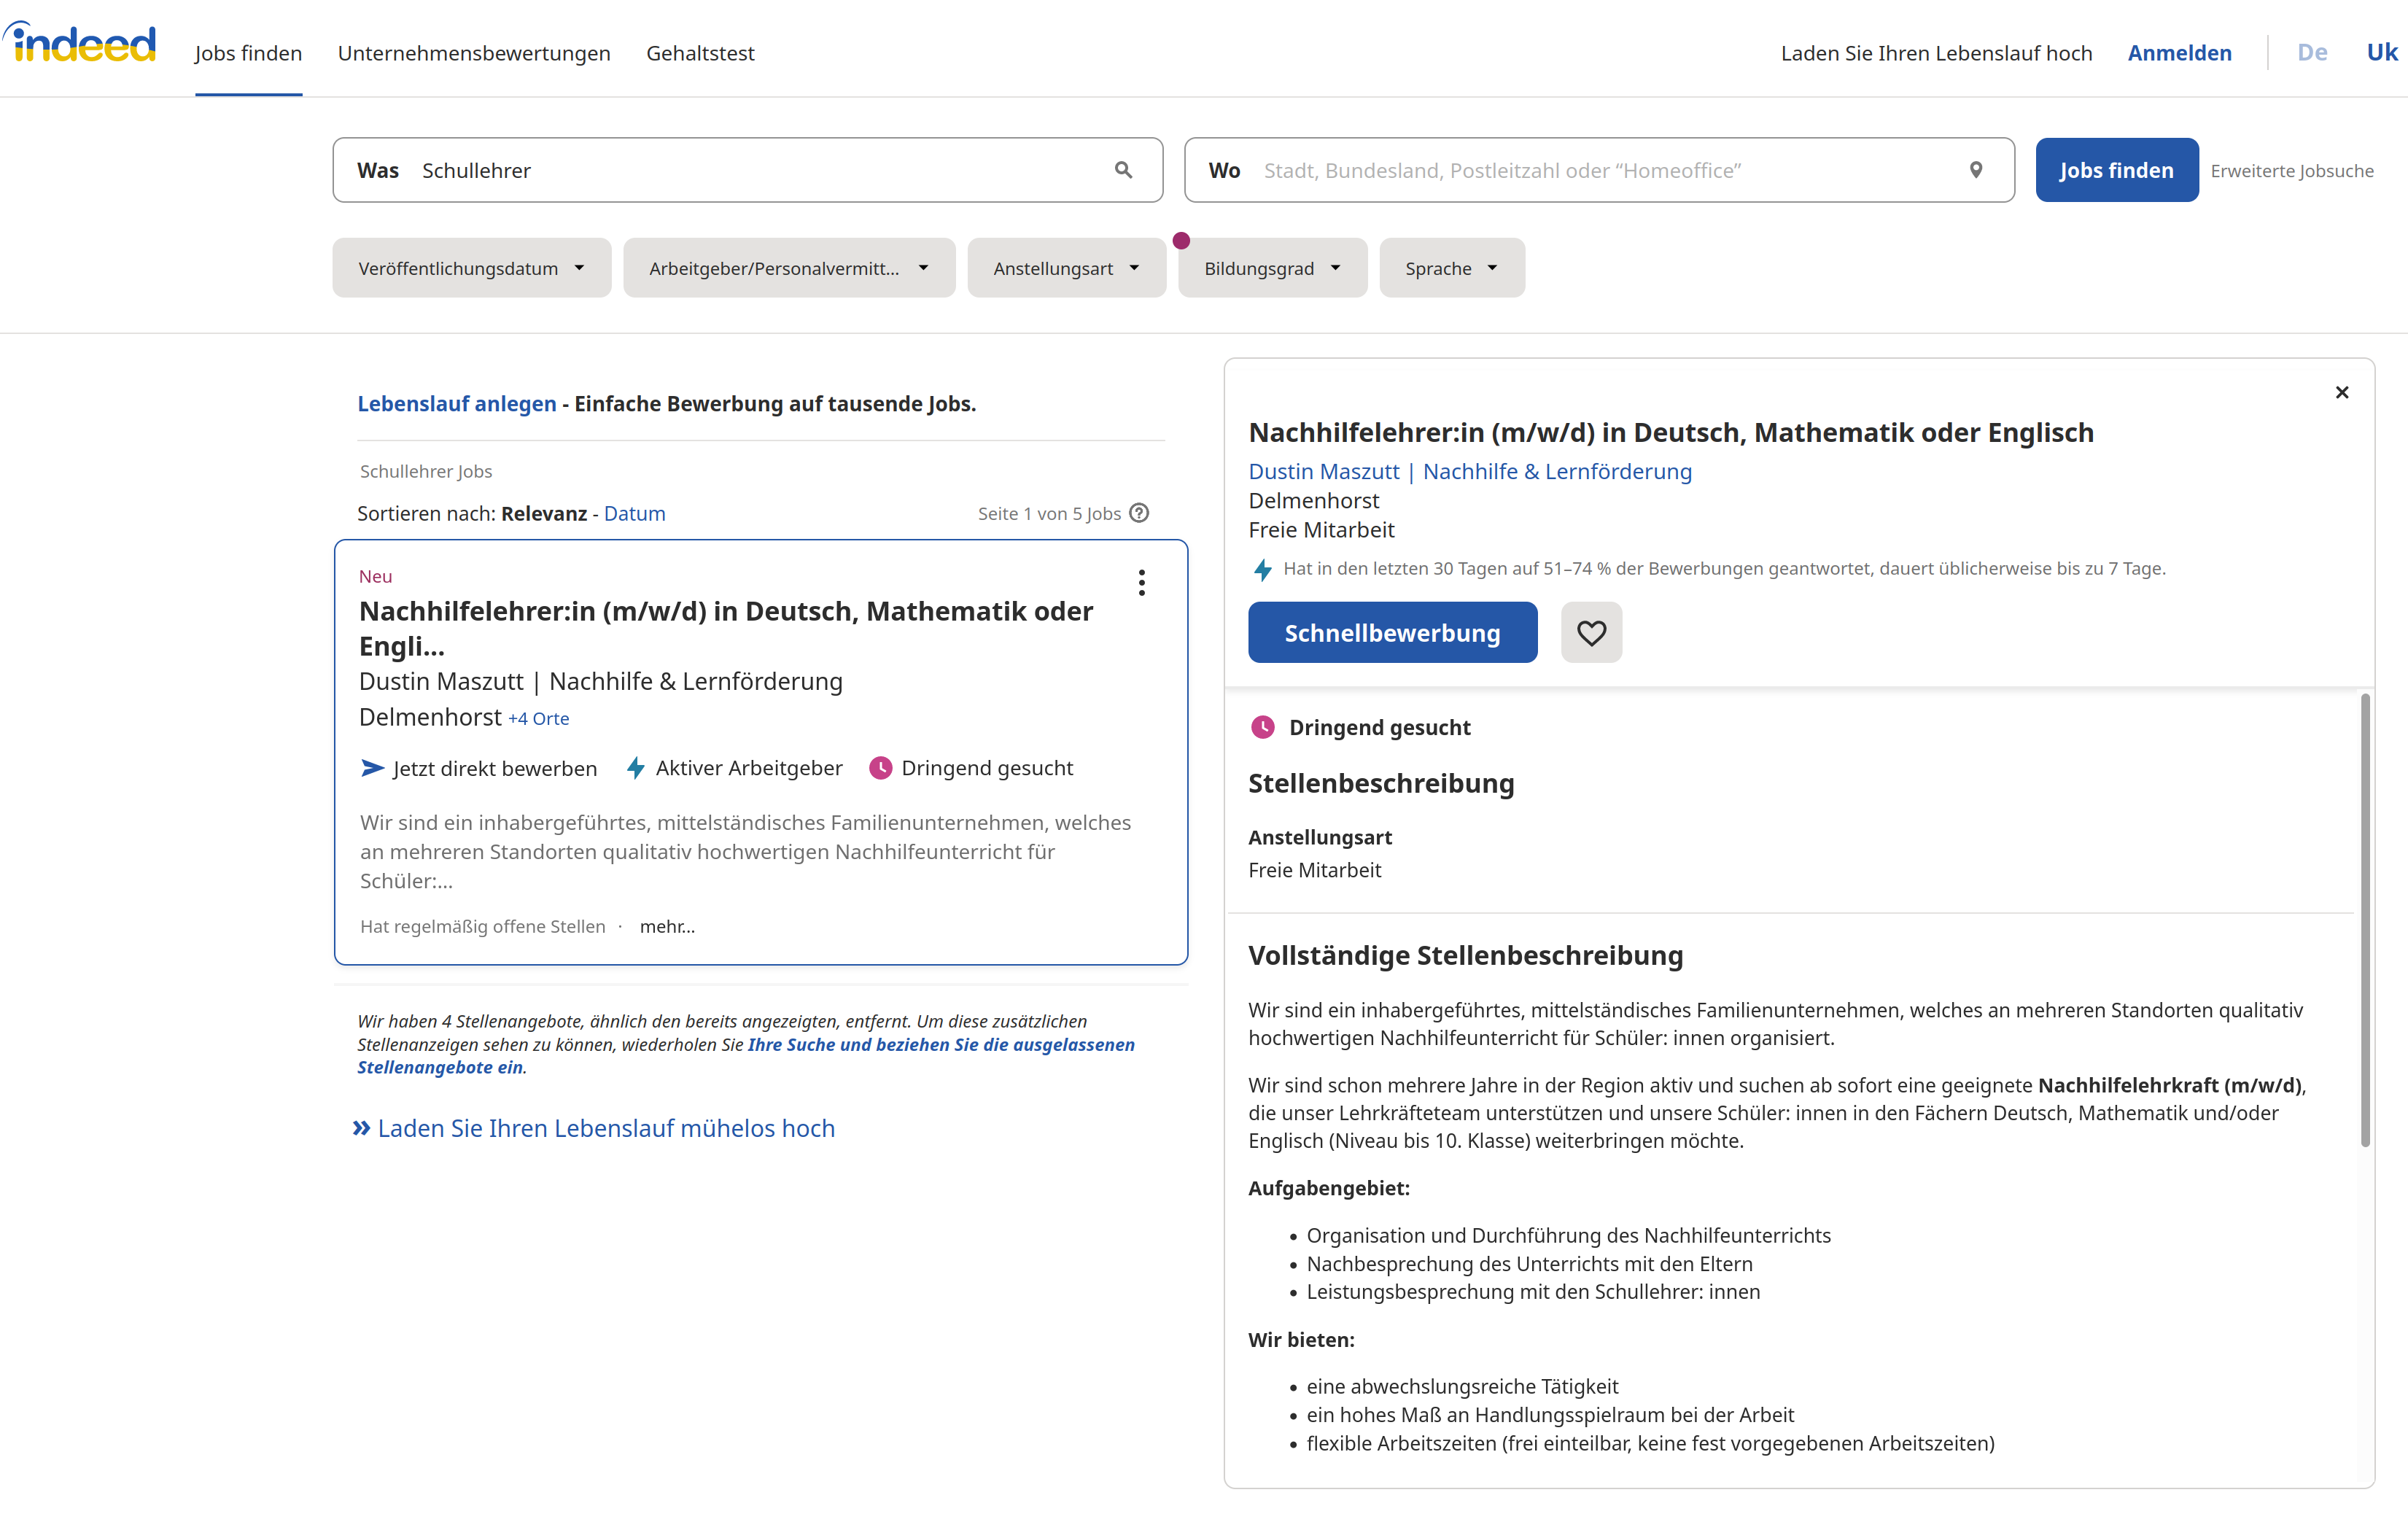Open the three-dot menu on job card
The image size is (2408, 1514).
(1141, 582)
